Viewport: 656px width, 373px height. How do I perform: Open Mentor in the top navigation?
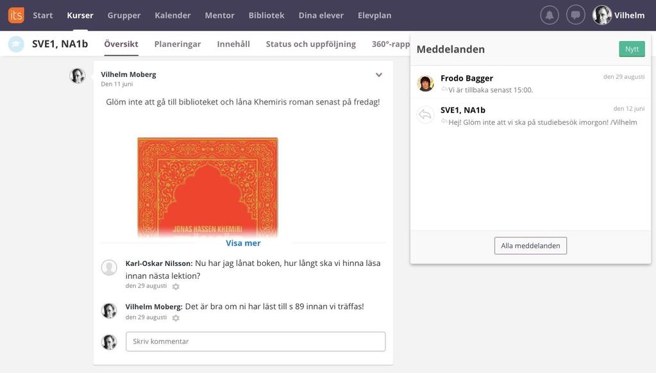[x=220, y=15]
